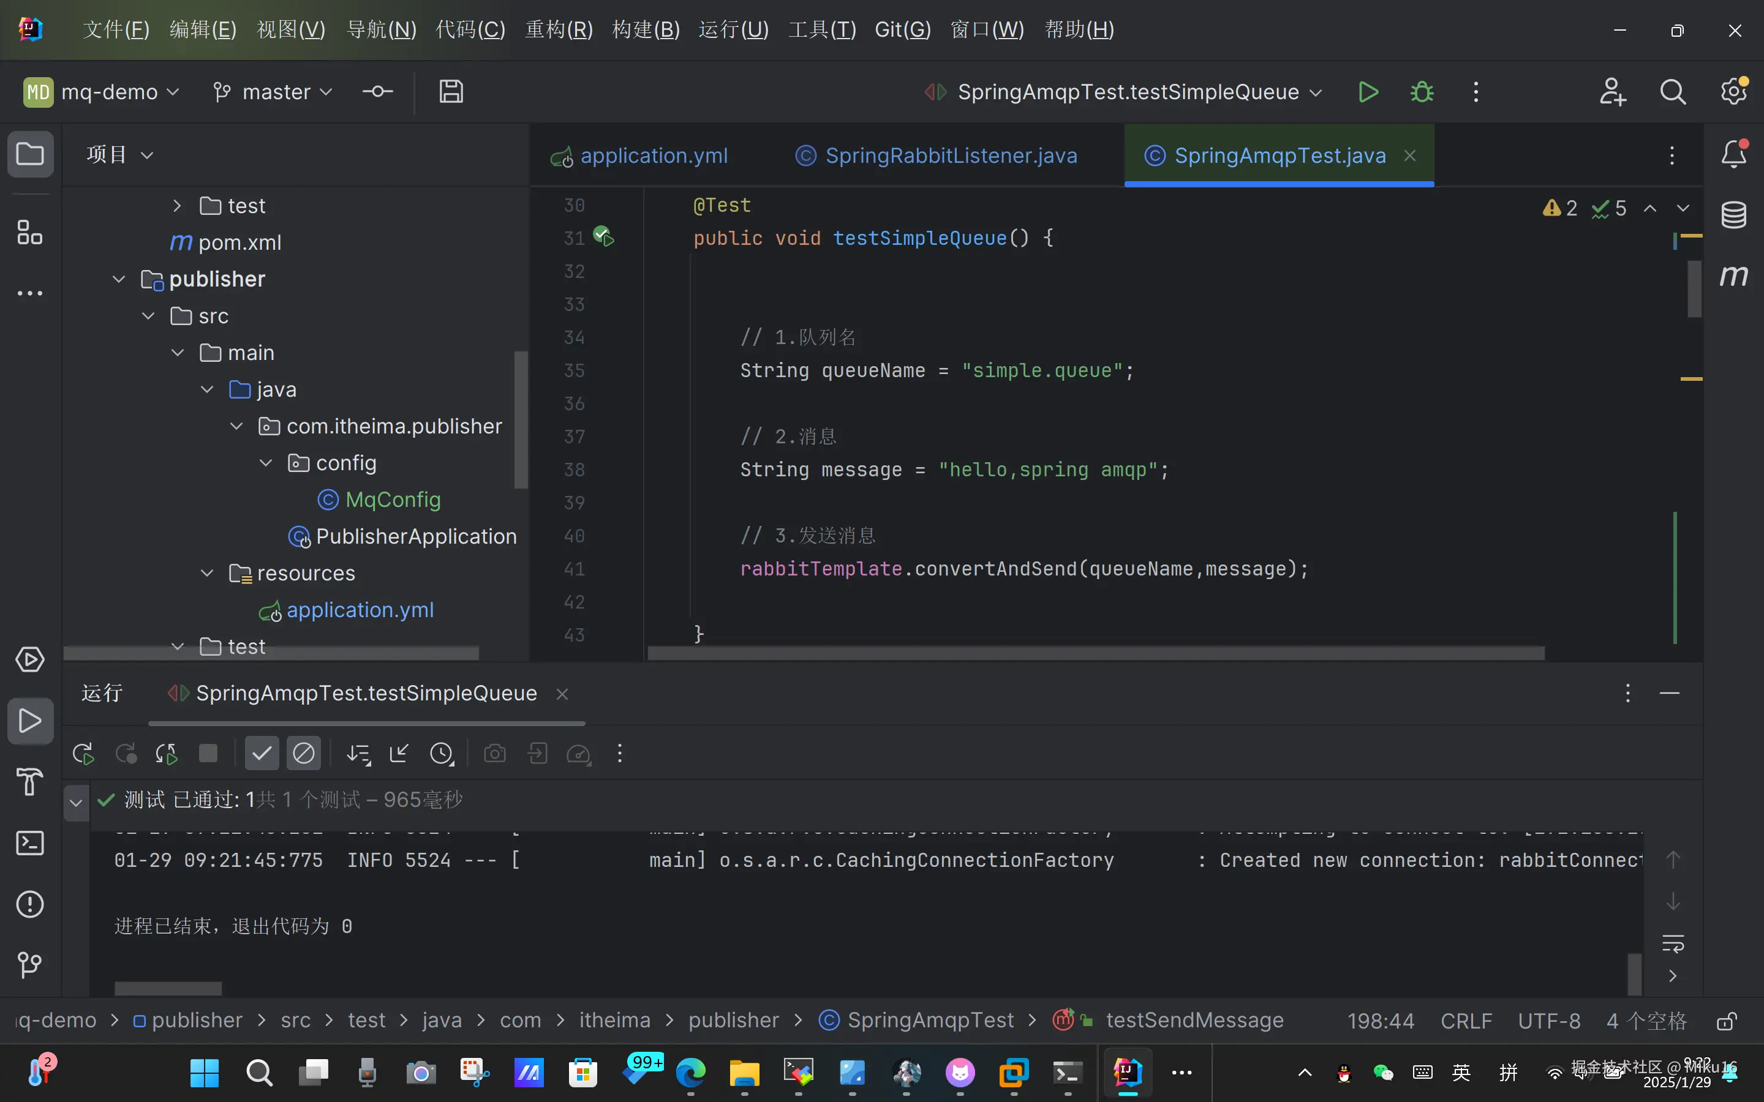
Task: Click the Save all disk icon
Action: (450, 92)
